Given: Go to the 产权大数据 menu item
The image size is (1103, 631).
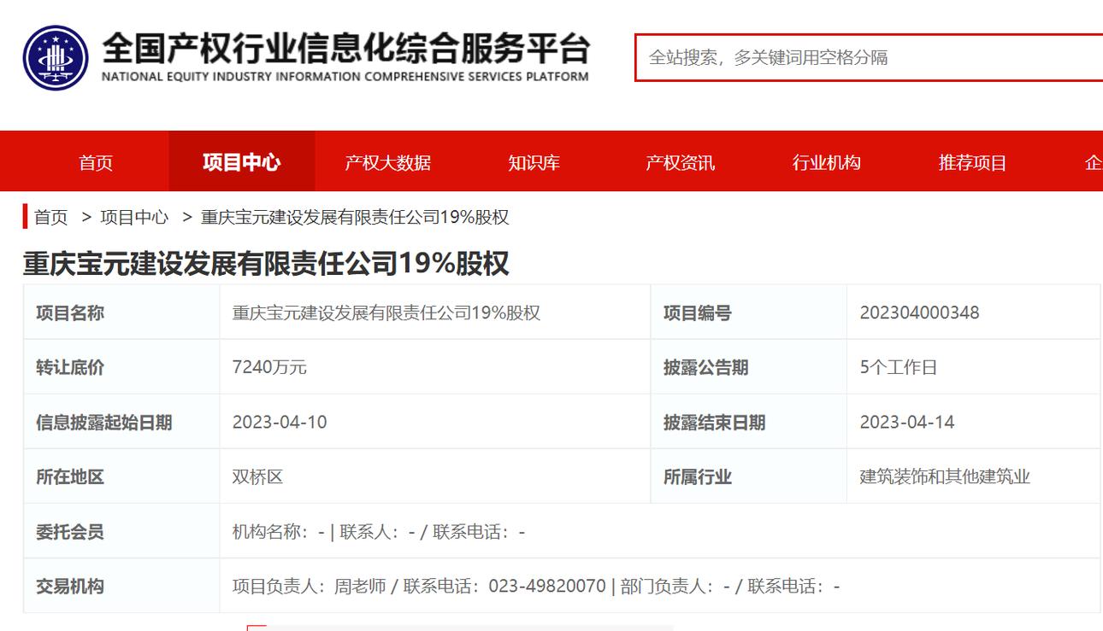Looking at the screenshot, I should (387, 162).
